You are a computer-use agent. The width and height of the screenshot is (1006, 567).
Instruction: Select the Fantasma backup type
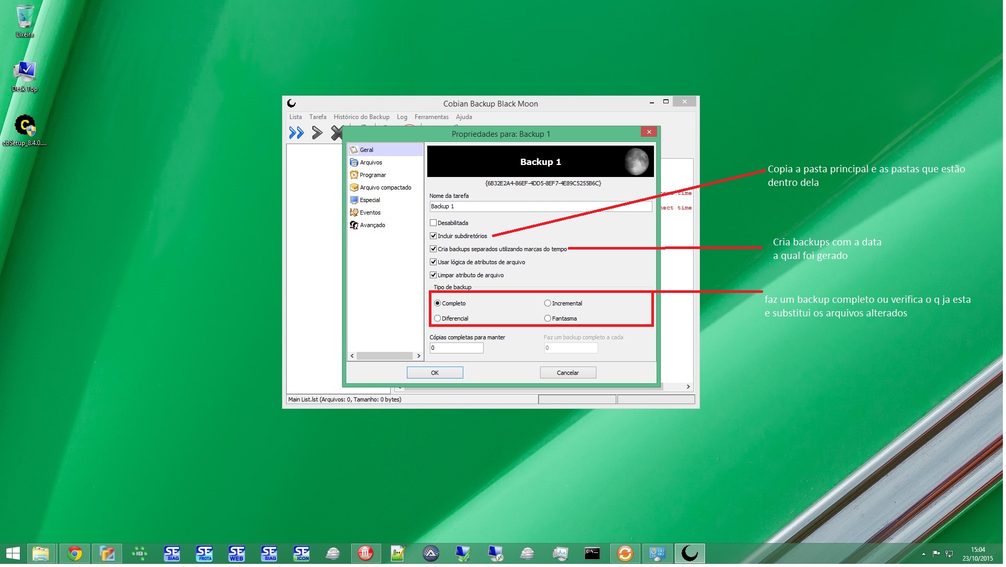(548, 319)
